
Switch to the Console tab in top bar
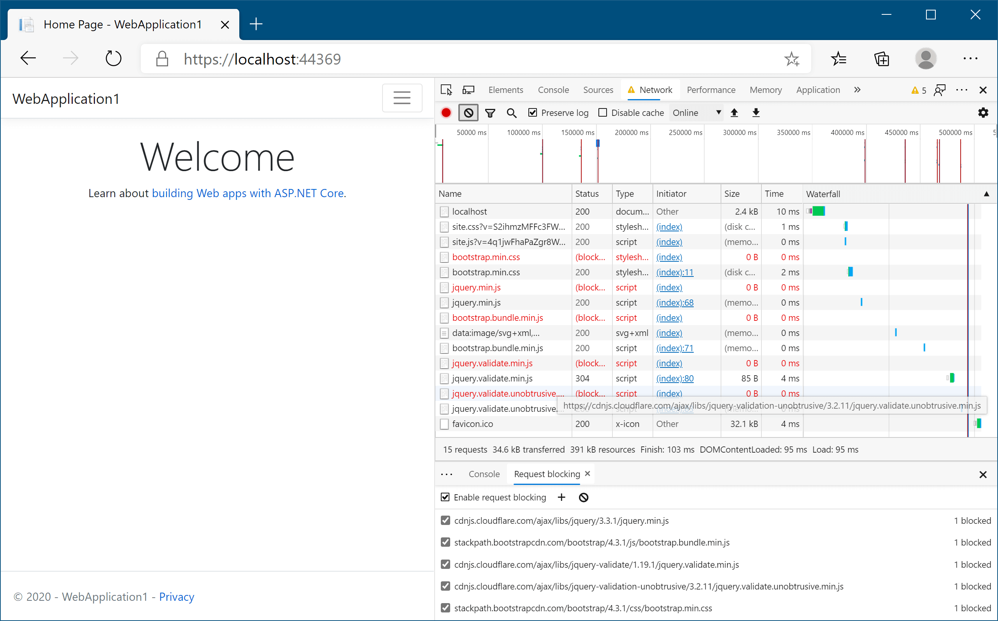tap(553, 90)
